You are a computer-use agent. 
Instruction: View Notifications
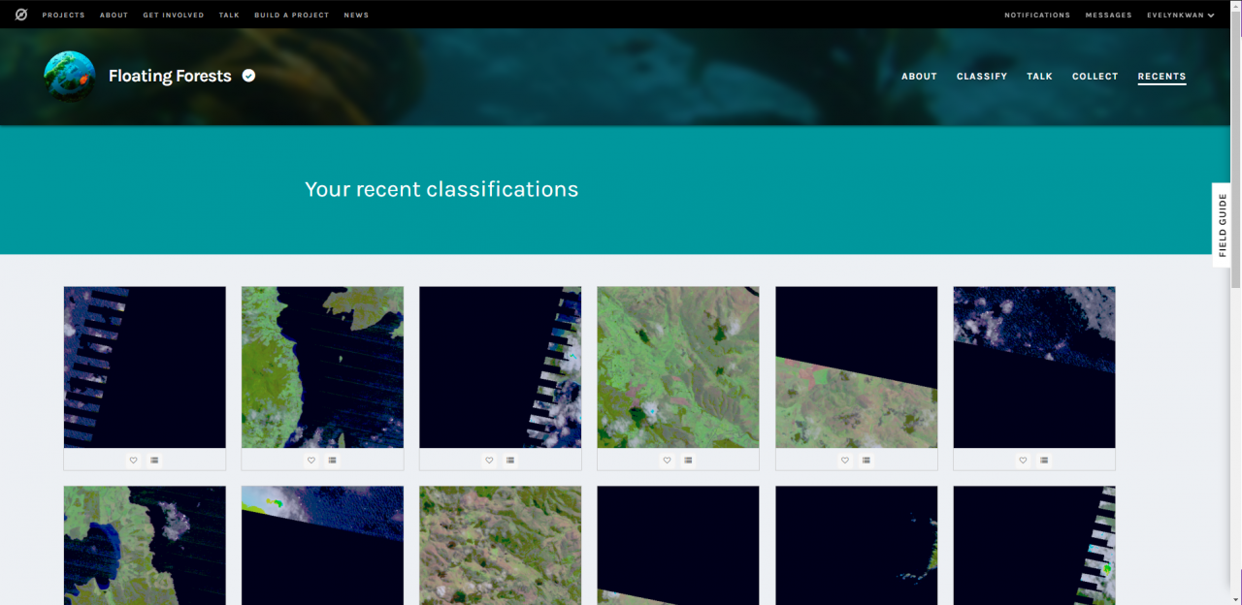1037,16
